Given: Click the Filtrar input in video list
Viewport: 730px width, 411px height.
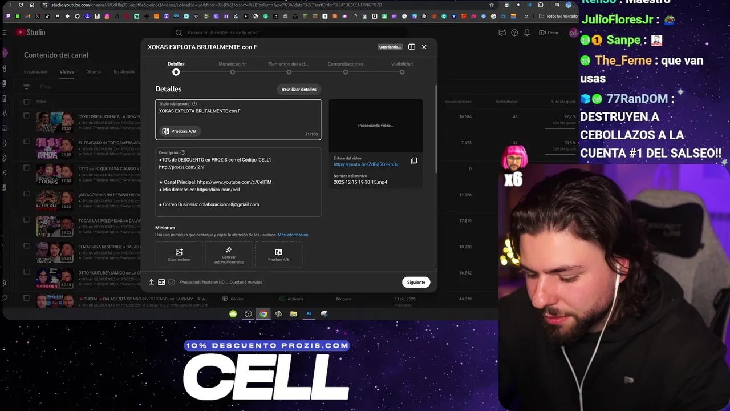Looking at the screenshot, I should pyautogui.click(x=46, y=87).
